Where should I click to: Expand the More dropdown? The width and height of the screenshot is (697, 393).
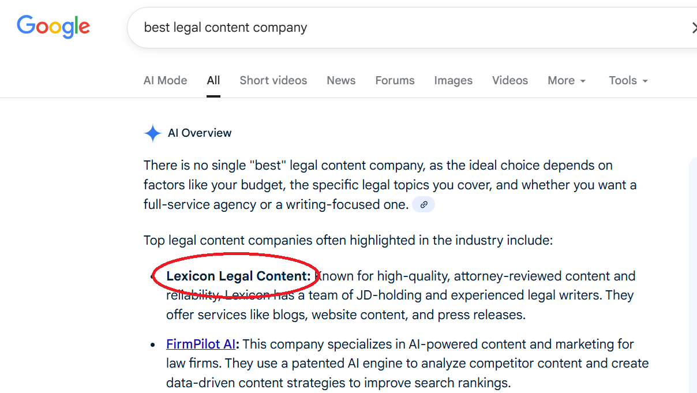pyautogui.click(x=567, y=81)
